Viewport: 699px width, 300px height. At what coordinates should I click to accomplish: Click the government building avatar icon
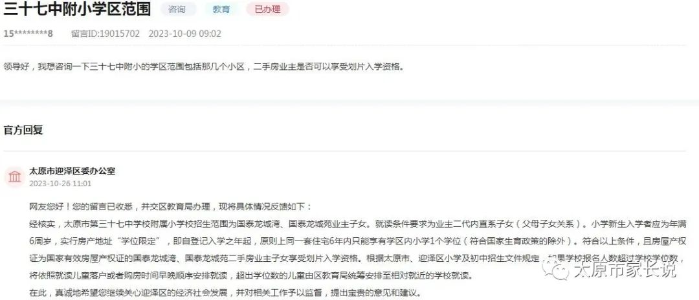[x=15, y=177]
